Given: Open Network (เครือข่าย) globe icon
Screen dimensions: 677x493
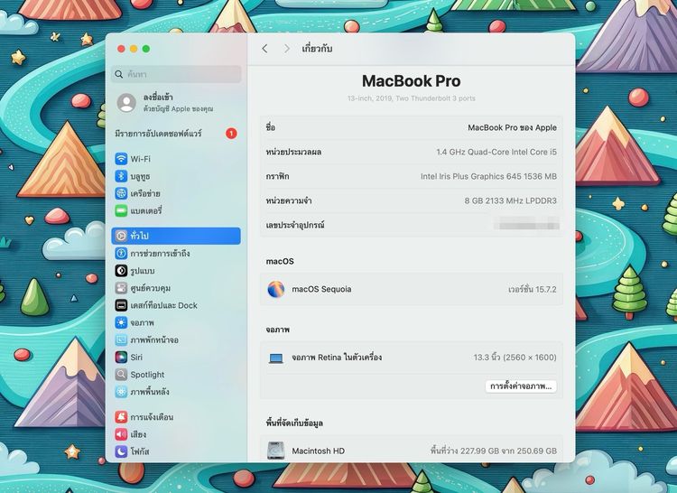Looking at the screenshot, I should [x=121, y=193].
